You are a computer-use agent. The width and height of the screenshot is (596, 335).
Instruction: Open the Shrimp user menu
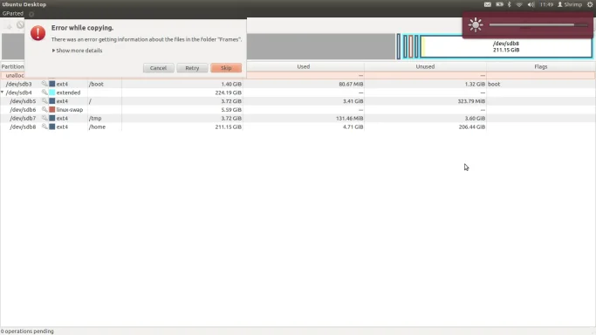(x=570, y=4)
